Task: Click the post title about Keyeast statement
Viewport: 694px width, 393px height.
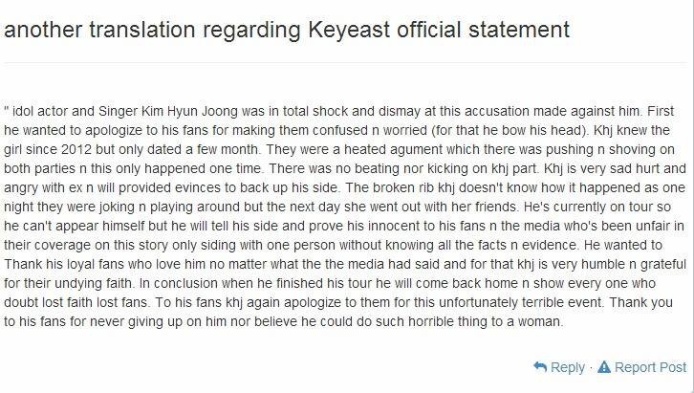Action: coord(287,30)
